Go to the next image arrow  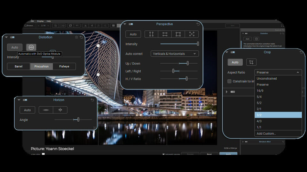48,25
